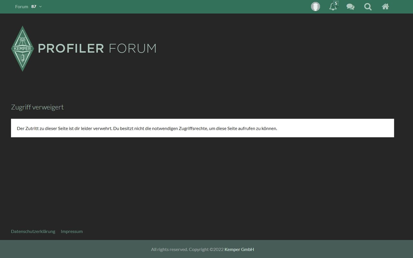Open notifications bell showing 5 alerts
This screenshot has height=258, width=413.
tap(333, 6)
